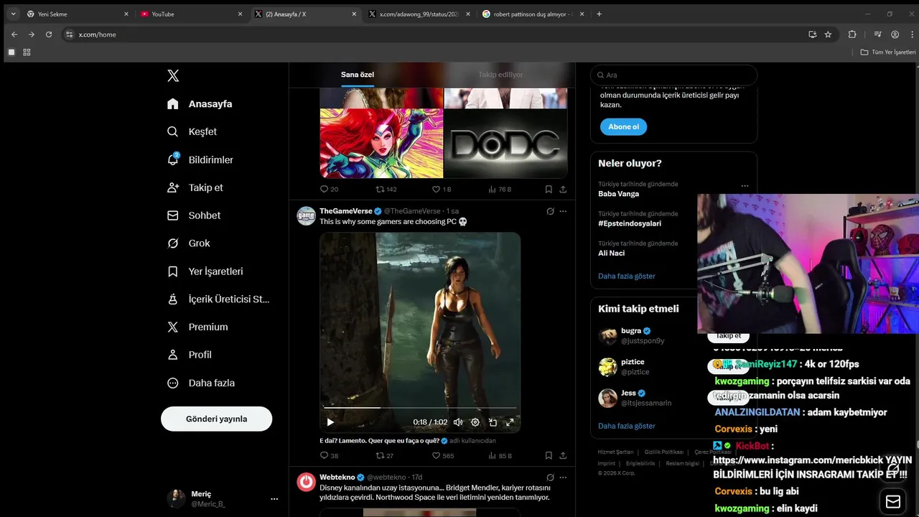The width and height of the screenshot is (919, 517).
Task: Open video settings gear
Action: click(475, 423)
